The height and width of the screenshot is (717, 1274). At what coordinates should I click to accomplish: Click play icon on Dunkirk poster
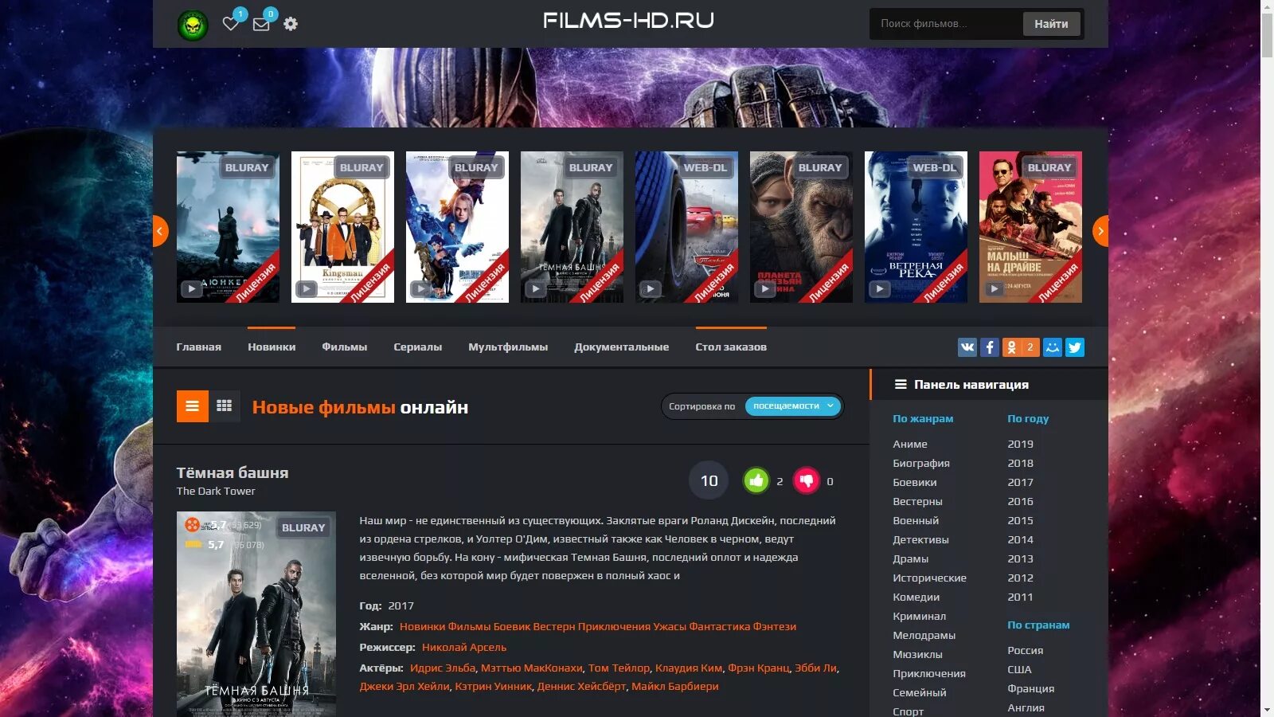[191, 289]
